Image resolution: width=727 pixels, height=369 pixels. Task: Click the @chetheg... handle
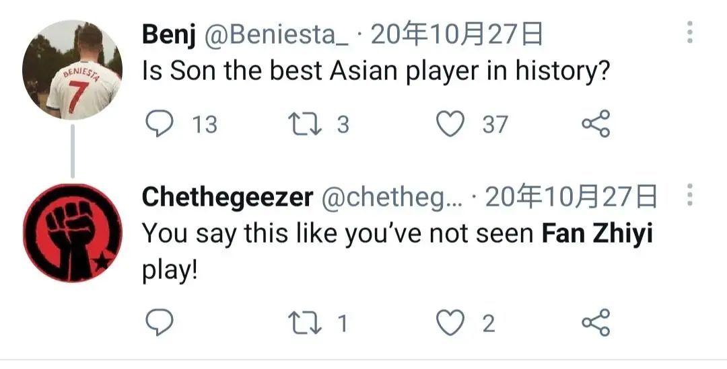pyautogui.click(x=392, y=197)
